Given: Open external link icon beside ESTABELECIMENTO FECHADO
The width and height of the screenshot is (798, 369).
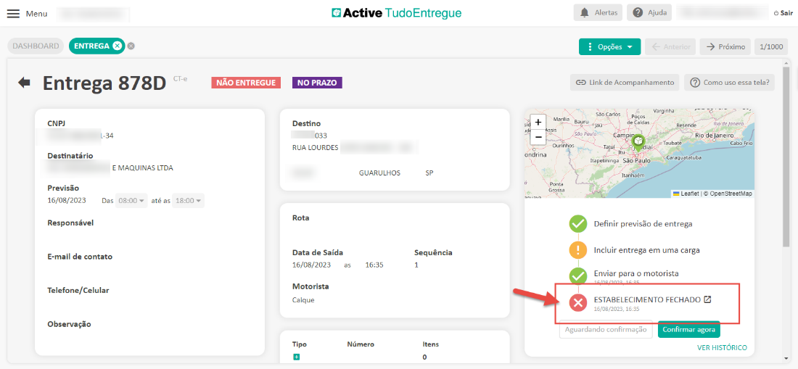Looking at the screenshot, I should click(707, 299).
